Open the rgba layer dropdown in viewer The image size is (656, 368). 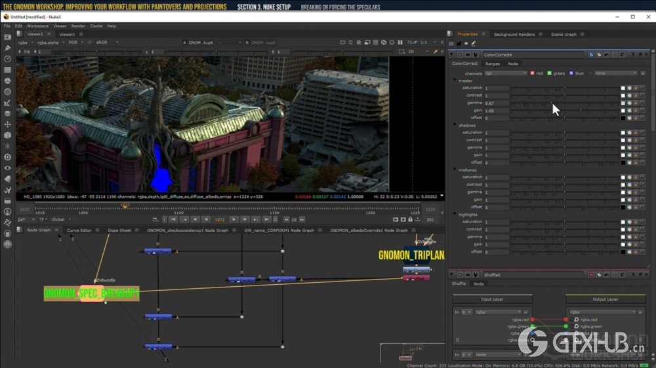[26, 42]
